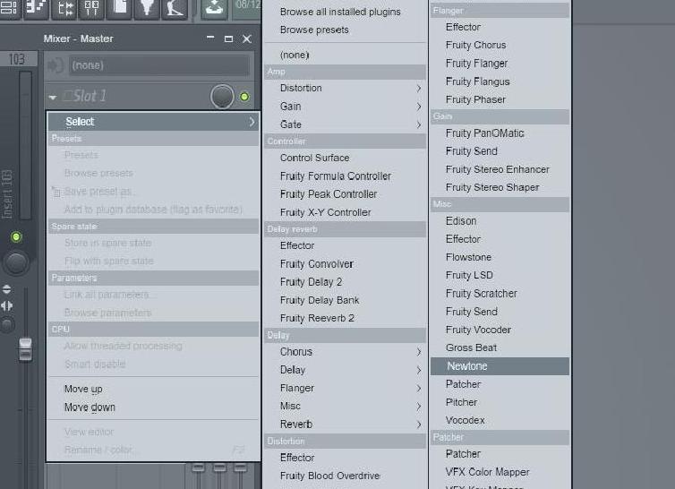Screen dimensions: 675x489
Task: Click Browse all installed plugins
Action: [x=339, y=12]
